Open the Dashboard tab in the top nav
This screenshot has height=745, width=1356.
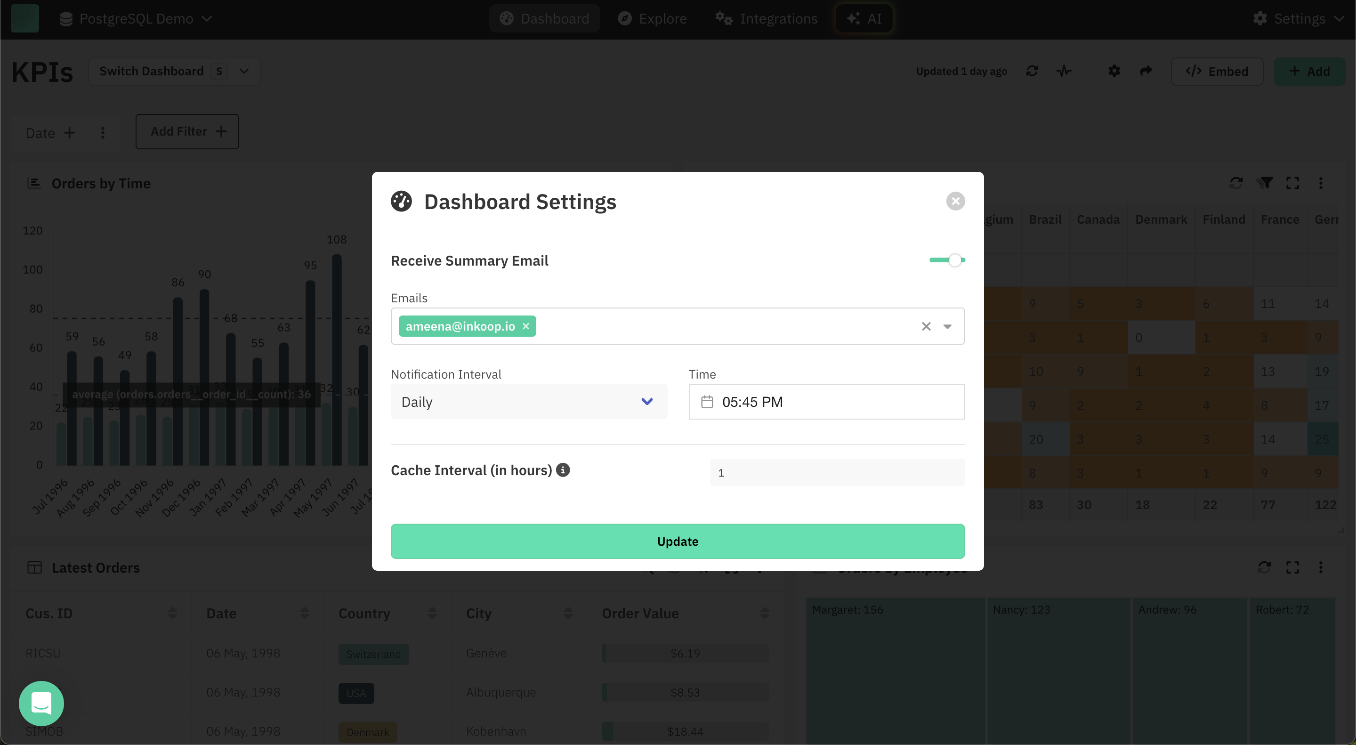[x=544, y=18]
